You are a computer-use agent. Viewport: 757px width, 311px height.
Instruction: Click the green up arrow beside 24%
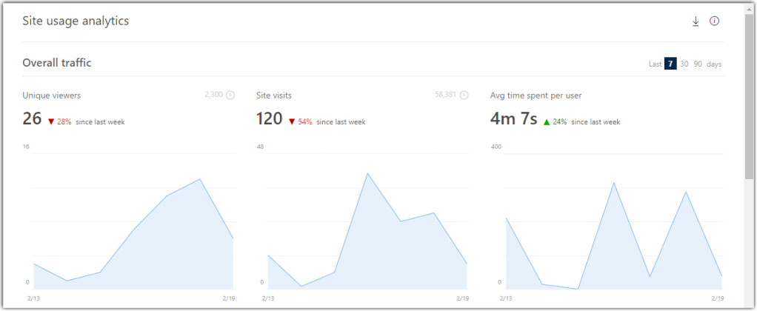547,122
